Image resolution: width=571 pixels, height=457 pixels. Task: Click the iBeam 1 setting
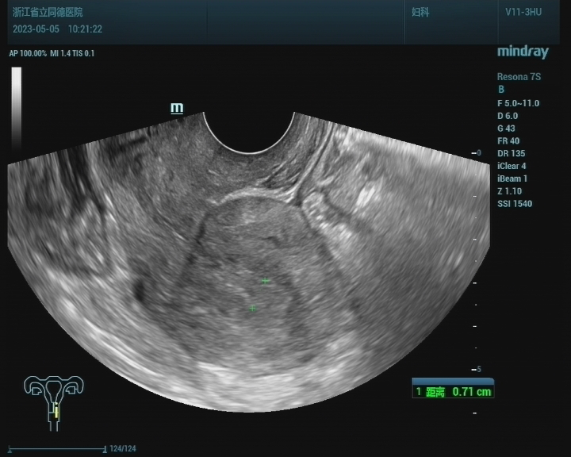(x=512, y=179)
